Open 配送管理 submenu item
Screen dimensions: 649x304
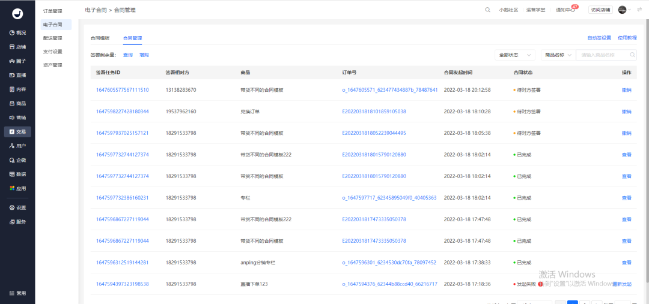52,38
